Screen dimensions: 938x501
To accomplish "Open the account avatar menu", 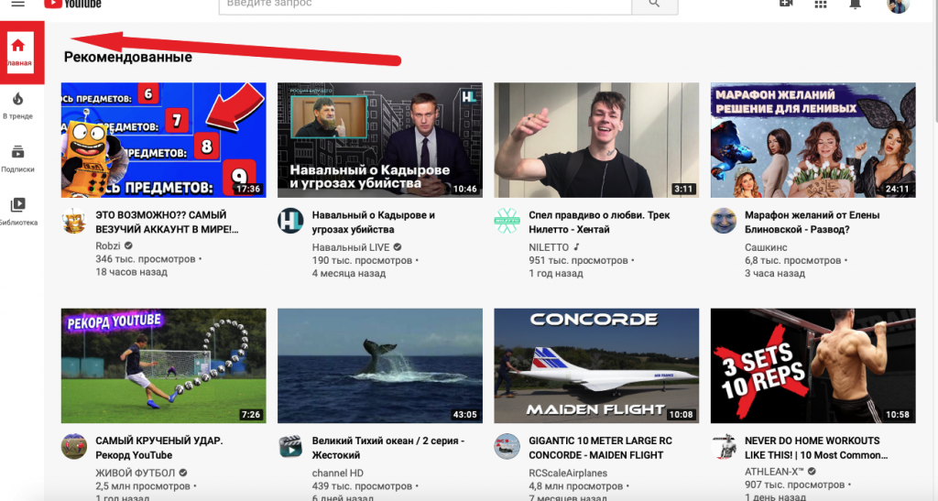I will pyautogui.click(x=898, y=5).
